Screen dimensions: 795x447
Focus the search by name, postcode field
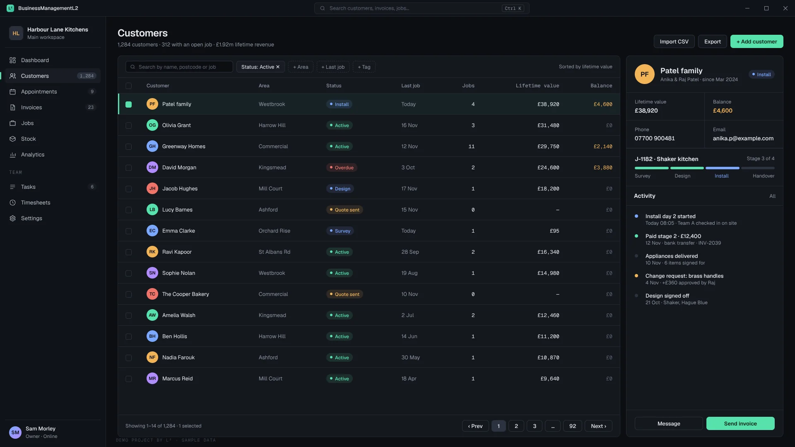pos(179,67)
